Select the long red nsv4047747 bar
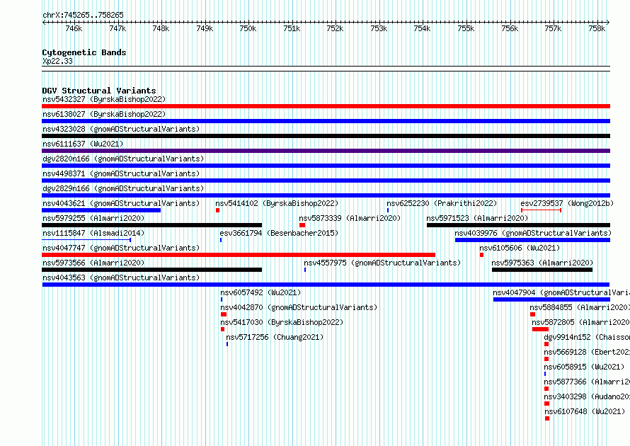The height and width of the screenshot is (446, 630). 239,255
